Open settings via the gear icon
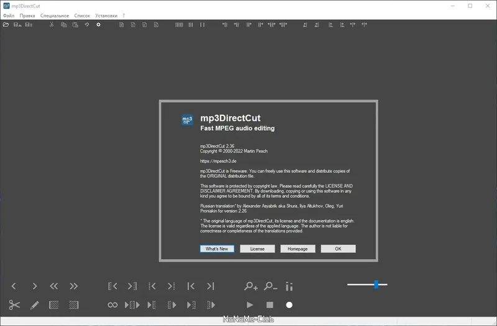497x326 pixels. (99, 25)
